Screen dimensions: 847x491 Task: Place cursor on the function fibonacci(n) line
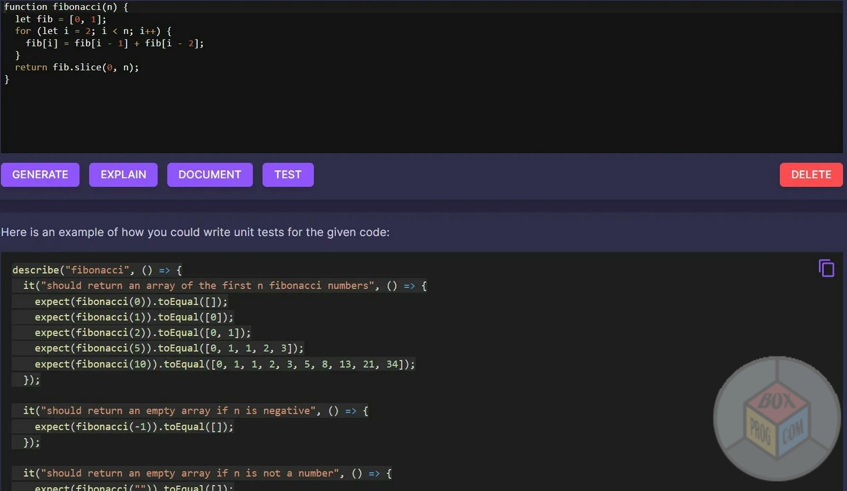click(x=66, y=7)
